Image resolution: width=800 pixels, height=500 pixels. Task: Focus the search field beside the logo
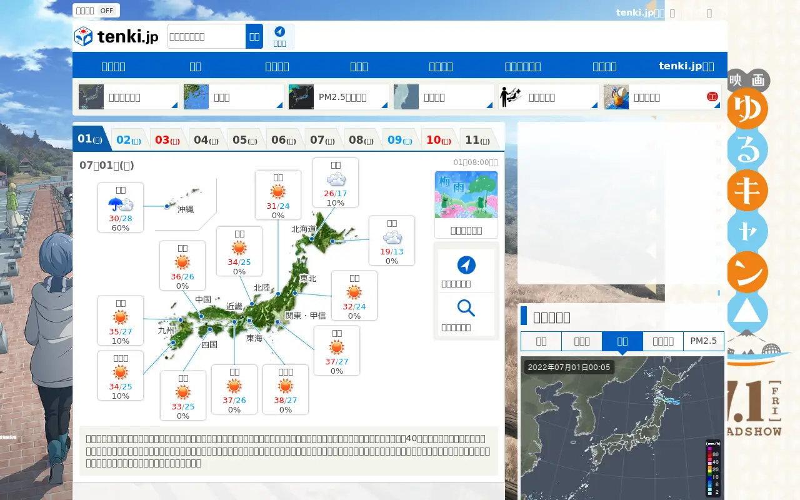pos(207,36)
